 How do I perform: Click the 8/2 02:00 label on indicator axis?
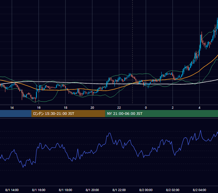pyautogui.click(x=173, y=190)
